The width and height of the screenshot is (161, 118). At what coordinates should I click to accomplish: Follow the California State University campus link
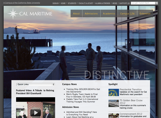coord(22,3)
